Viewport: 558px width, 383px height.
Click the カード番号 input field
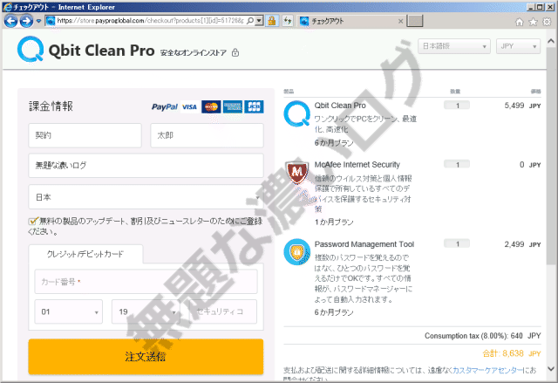146,282
